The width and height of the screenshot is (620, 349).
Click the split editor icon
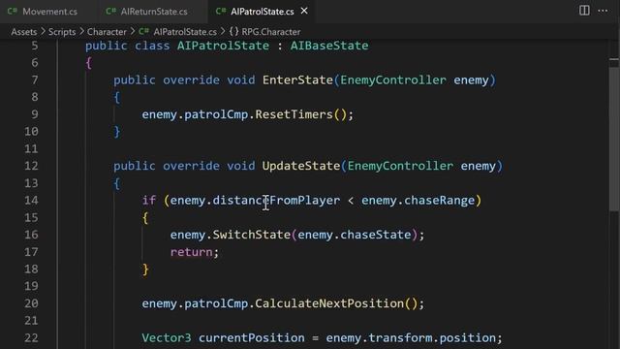584,11
